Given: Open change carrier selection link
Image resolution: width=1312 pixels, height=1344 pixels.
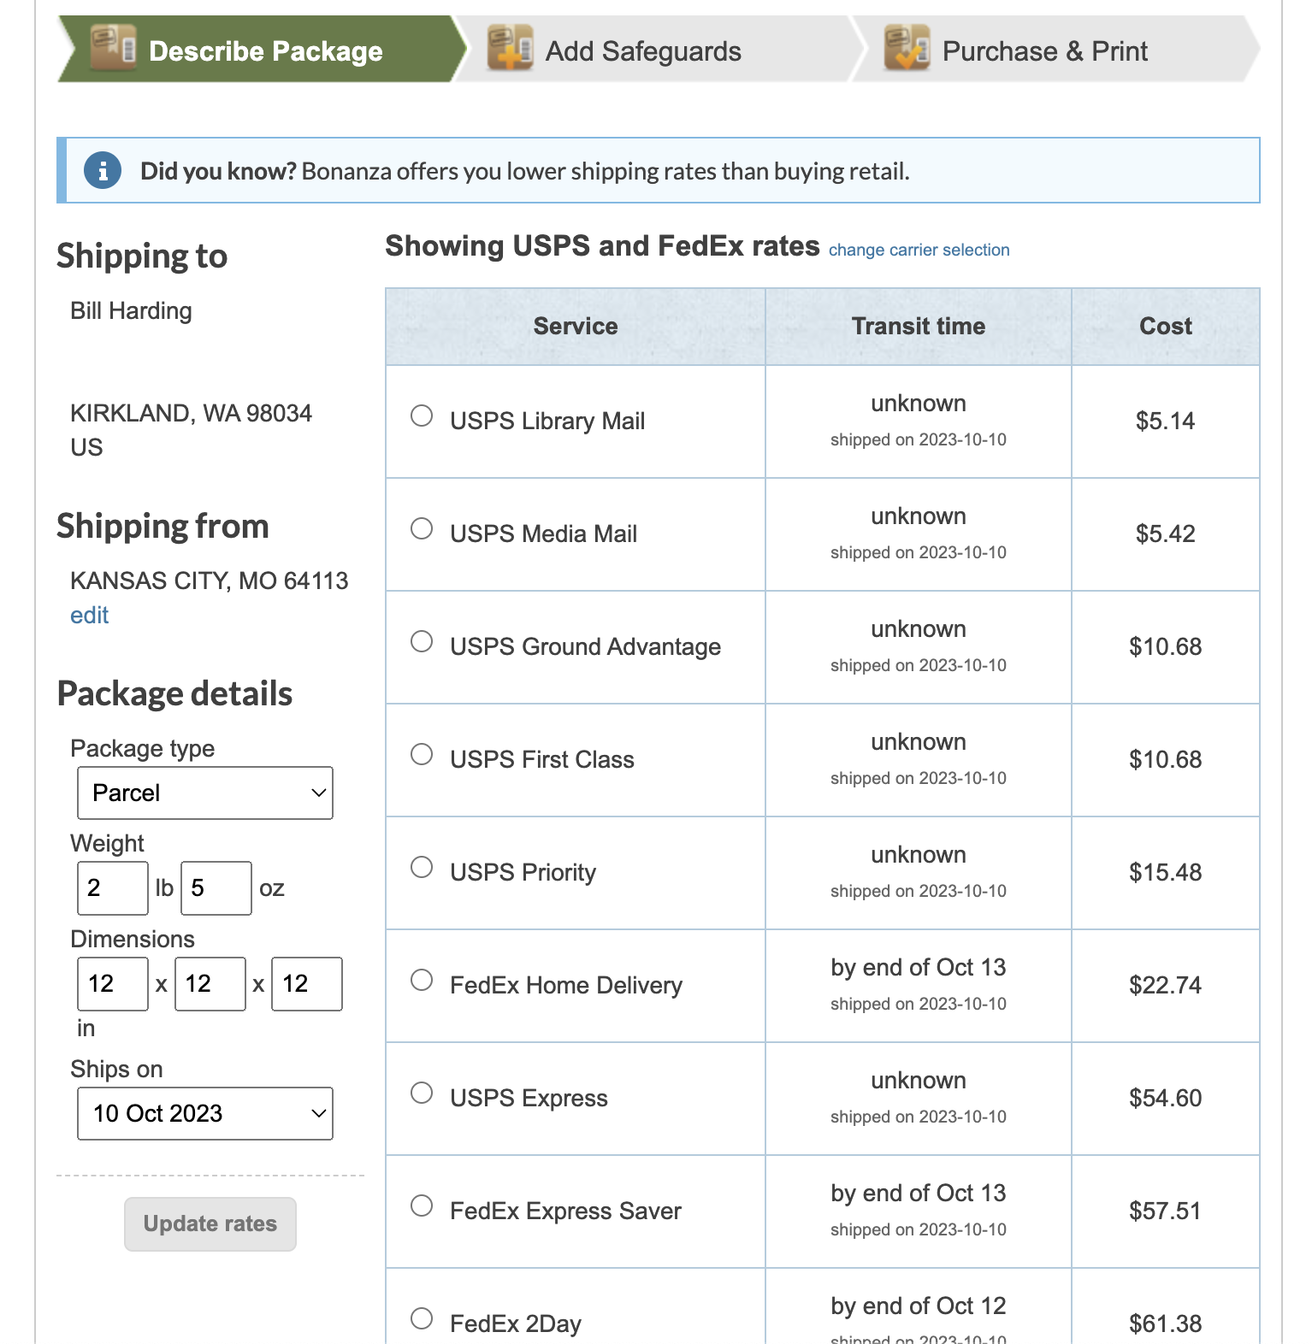Looking at the screenshot, I should (919, 250).
